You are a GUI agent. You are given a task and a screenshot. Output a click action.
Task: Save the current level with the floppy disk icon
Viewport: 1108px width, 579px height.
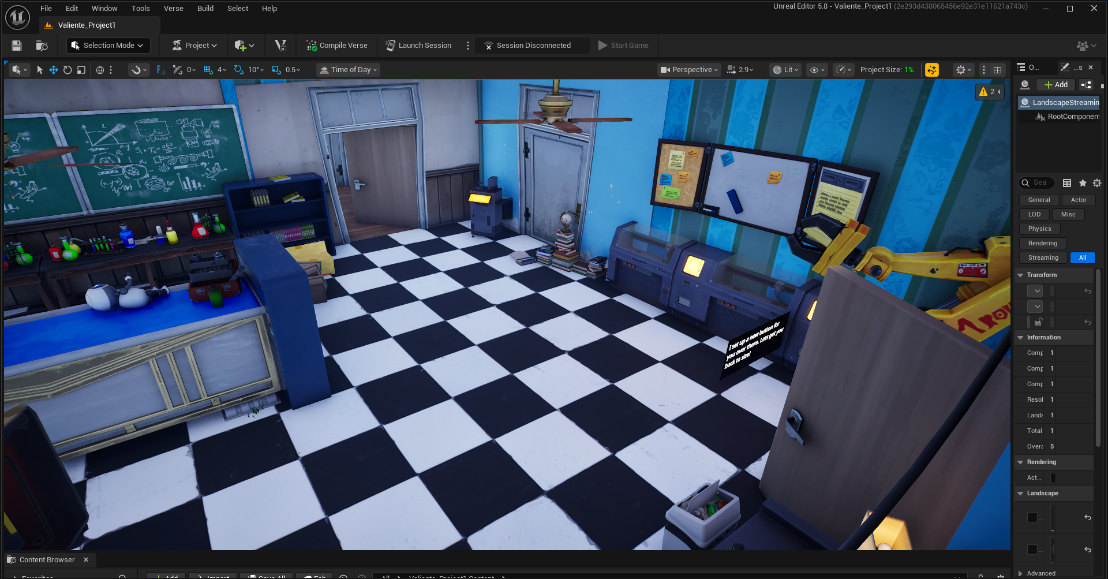(x=17, y=46)
